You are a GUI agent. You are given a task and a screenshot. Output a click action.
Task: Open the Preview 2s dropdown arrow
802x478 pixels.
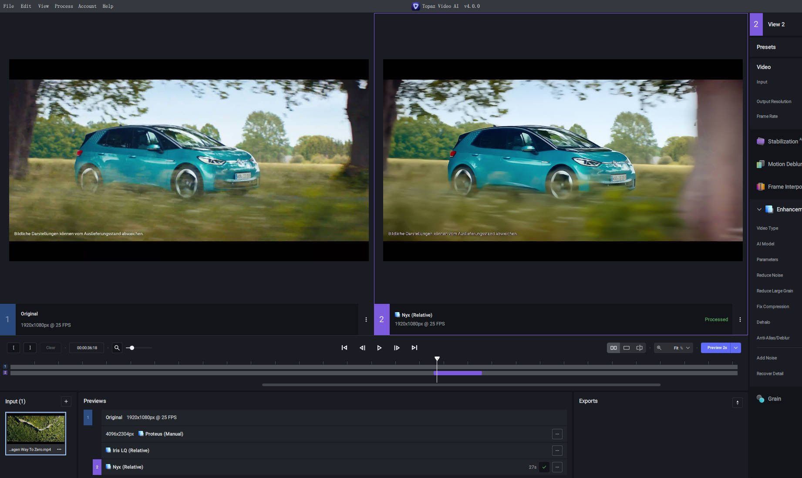[x=736, y=348]
